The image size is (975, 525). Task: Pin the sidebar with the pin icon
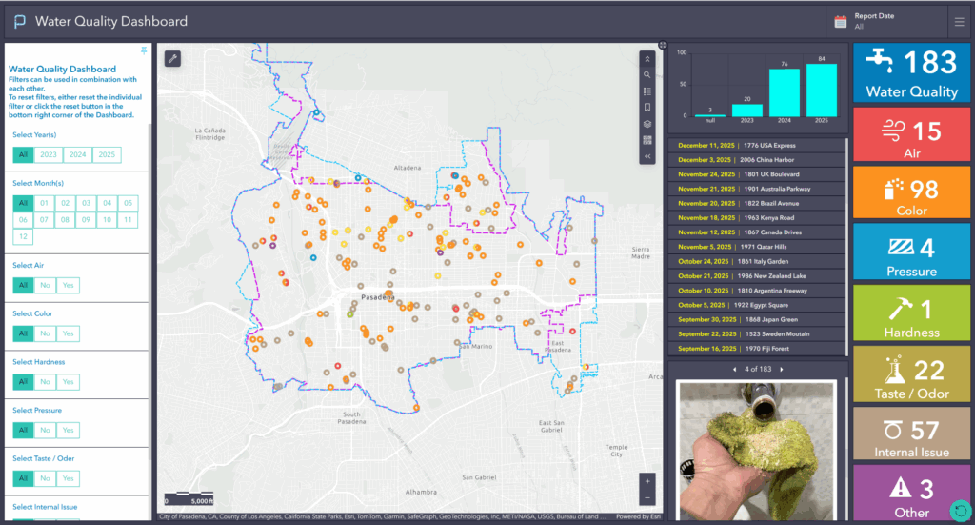coord(144,50)
